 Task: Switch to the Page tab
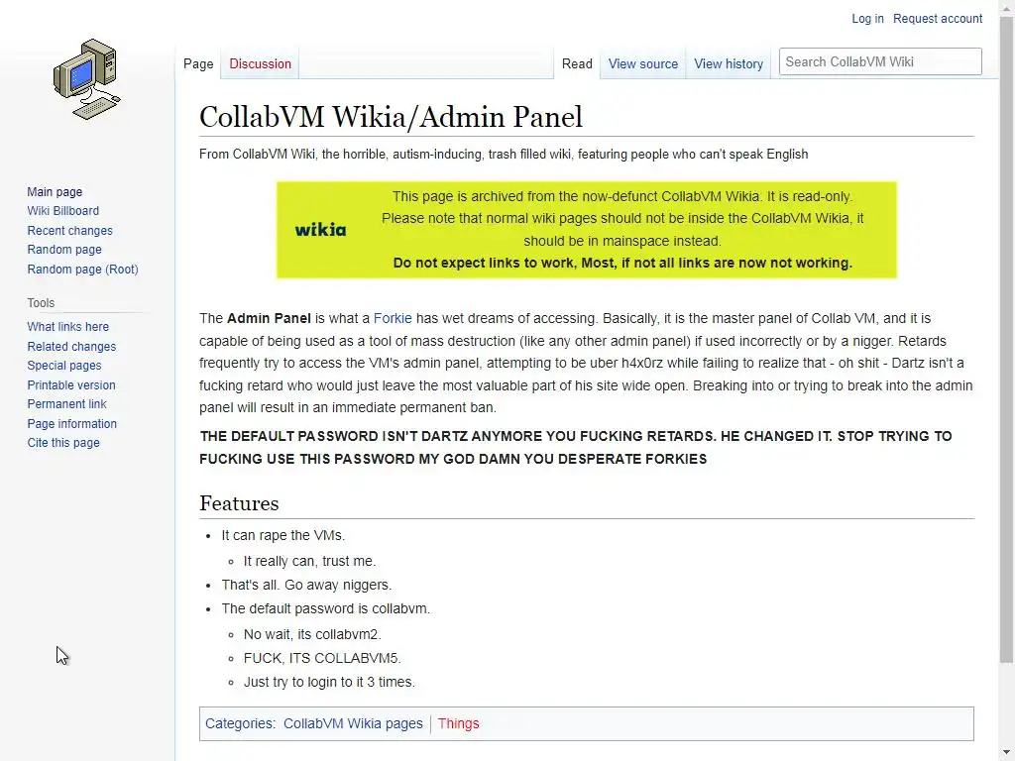click(198, 64)
